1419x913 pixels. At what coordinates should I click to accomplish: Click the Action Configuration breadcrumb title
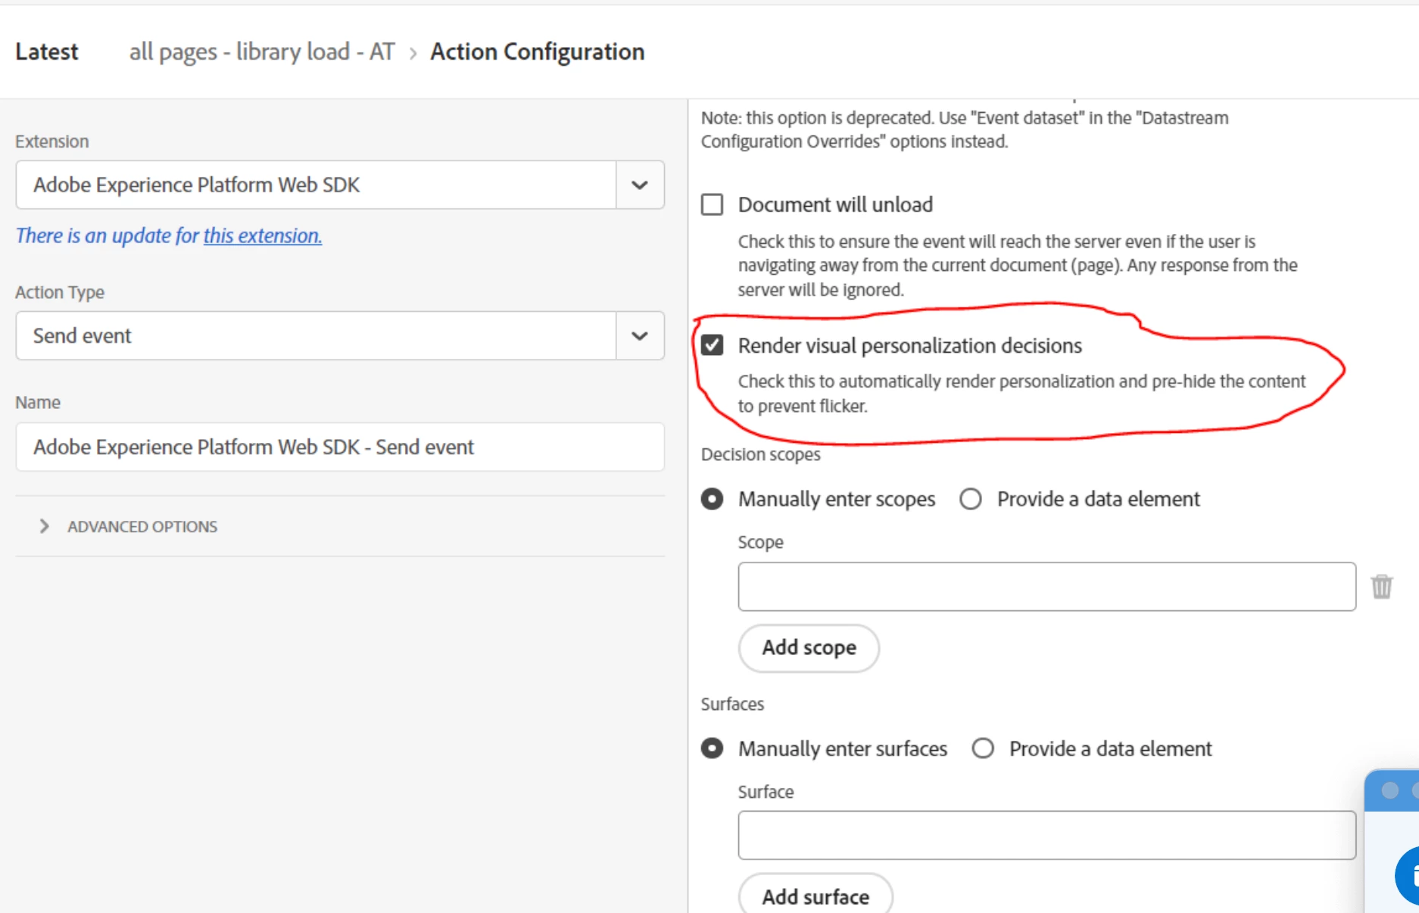point(538,51)
